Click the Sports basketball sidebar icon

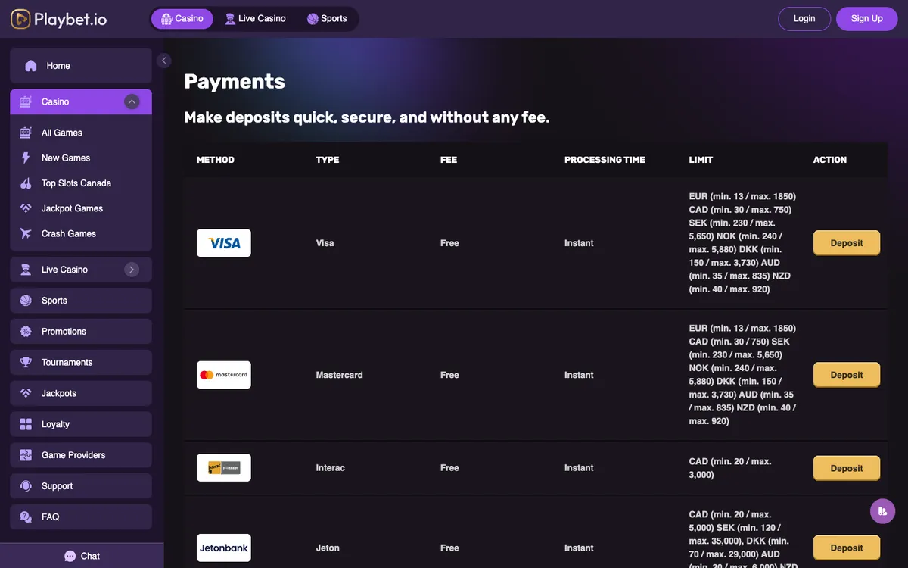tap(26, 301)
